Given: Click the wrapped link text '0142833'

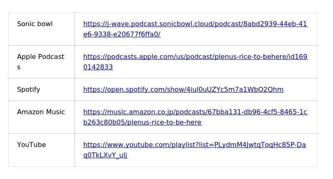Looking at the screenshot, I should 98,67.
